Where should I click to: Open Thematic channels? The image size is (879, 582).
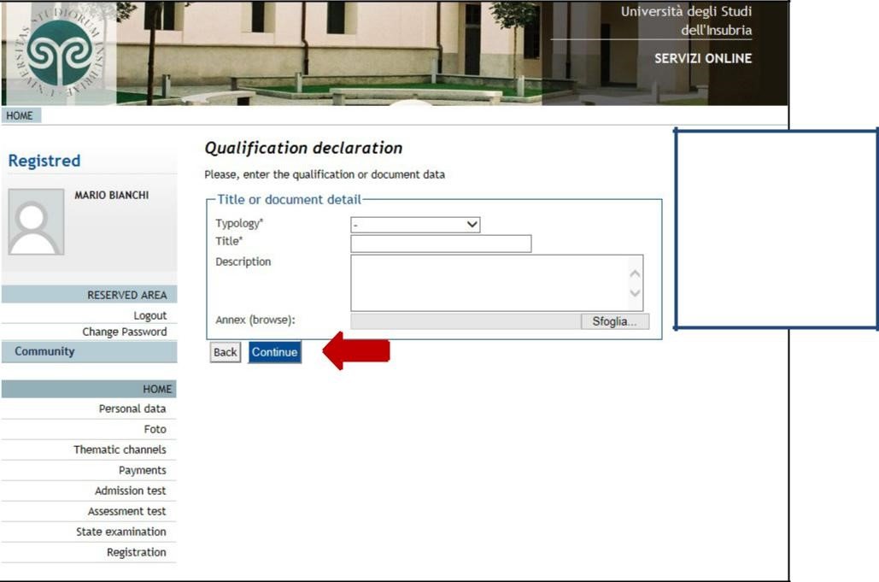pos(120,450)
